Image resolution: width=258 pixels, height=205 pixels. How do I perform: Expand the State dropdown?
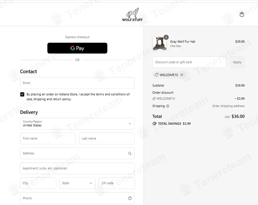pyautogui.click(x=77, y=183)
